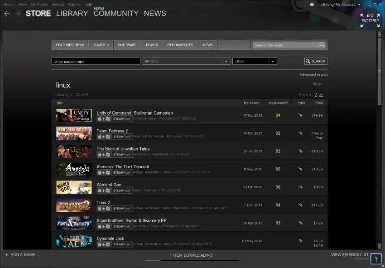Screen dimensions: 385x268
Task: Click platform icons under Amnesia: The Dark Descent
Action: click(104, 173)
